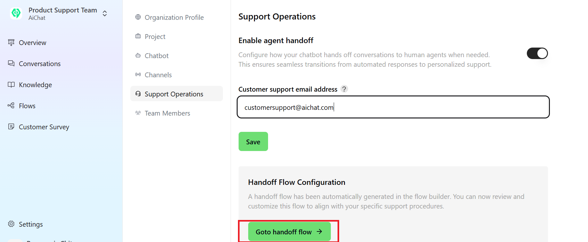Viewport: 588px width, 242px height.
Task: Click the question mark help icon beside email label
Action: click(x=344, y=89)
